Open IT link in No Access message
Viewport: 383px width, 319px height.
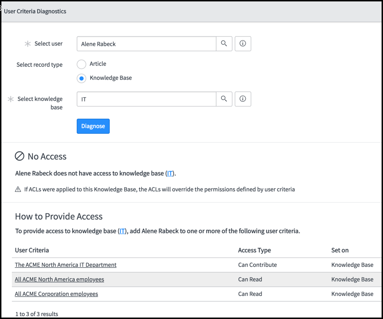[x=169, y=174]
